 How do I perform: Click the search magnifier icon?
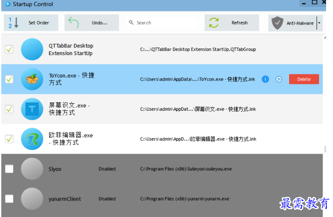pyautogui.click(x=131, y=22)
